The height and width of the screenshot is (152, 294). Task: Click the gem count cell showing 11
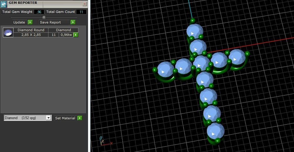pyautogui.click(x=54, y=35)
